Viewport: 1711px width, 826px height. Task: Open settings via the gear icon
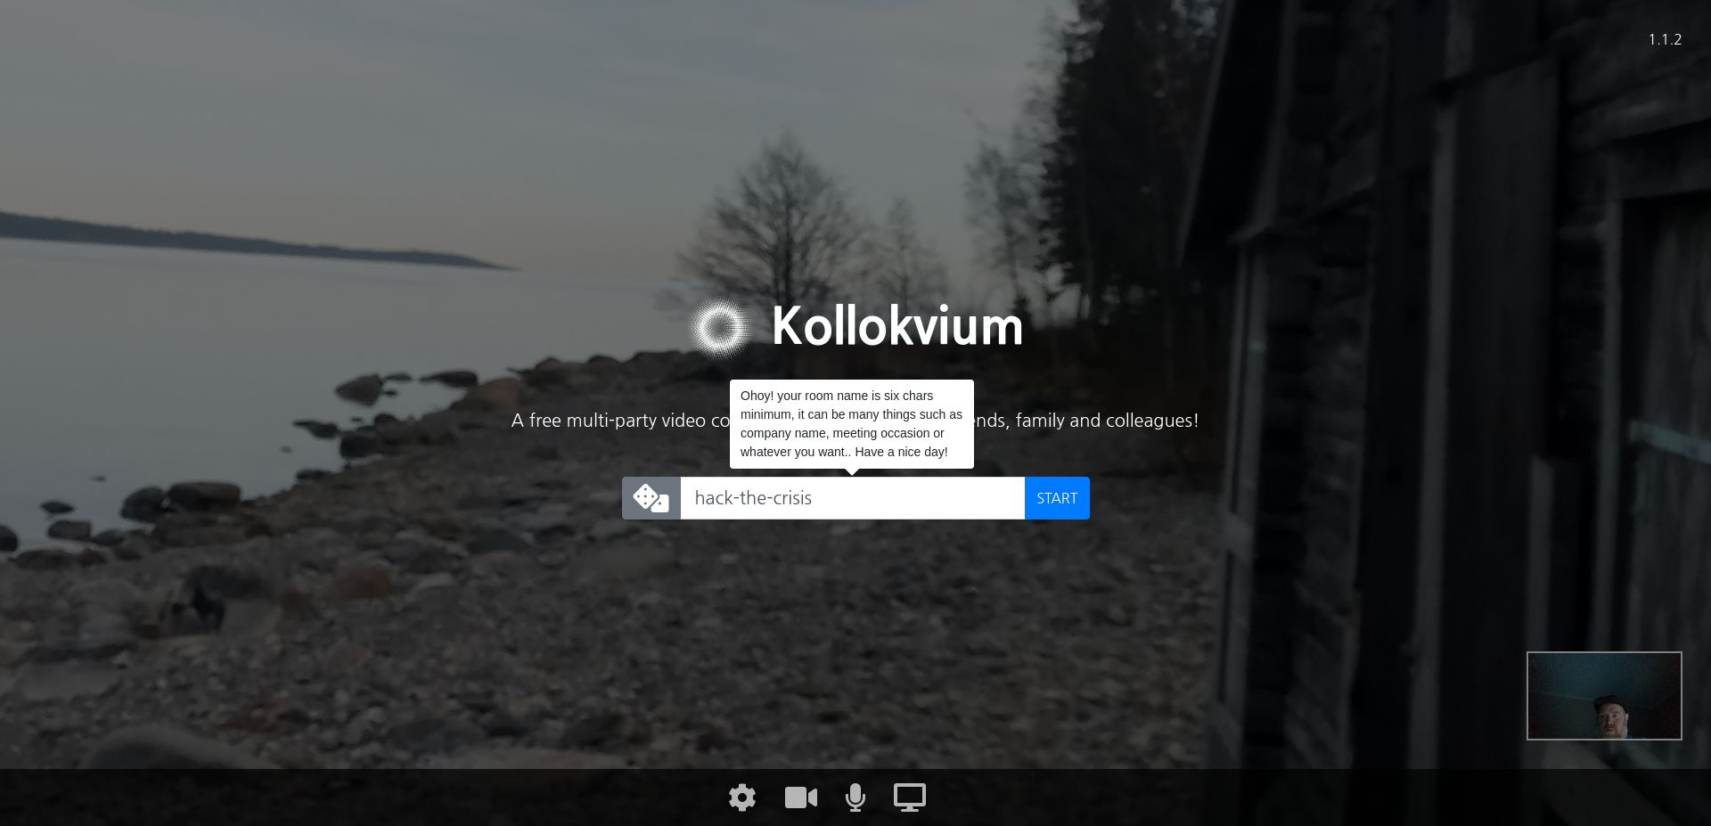742,797
